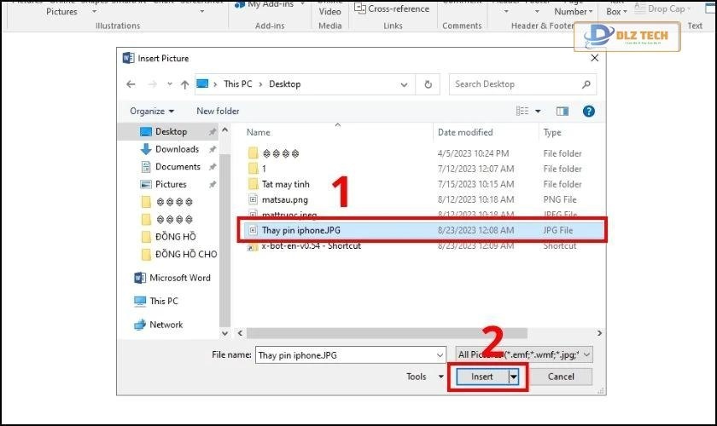
Task: Click the Search Desktop field
Action: (512, 84)
